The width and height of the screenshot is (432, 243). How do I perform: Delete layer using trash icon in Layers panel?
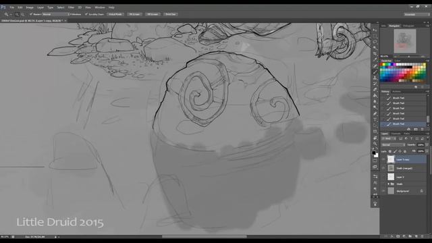coord(422,236)
